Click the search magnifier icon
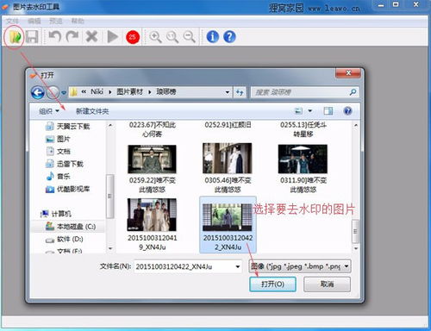Viewport: 431px width, 331px height. [x=353, y=92]
